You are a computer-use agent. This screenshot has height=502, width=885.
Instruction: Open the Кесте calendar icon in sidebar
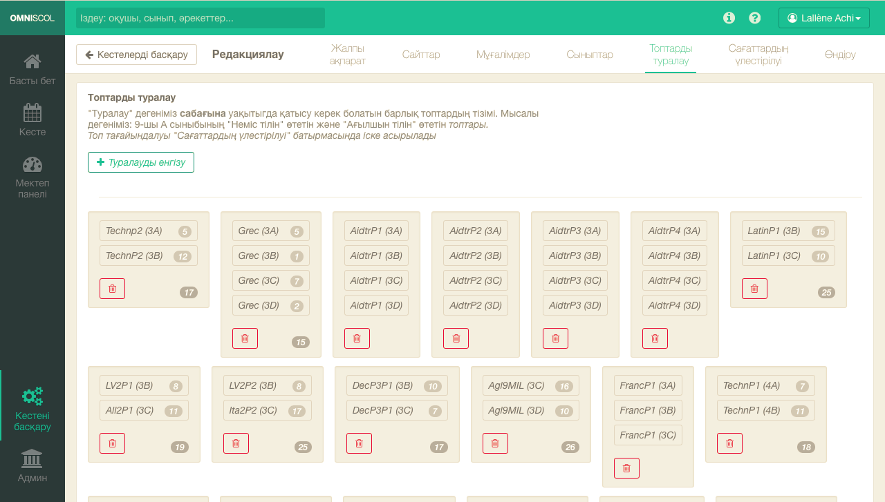[x=32, y=113]
